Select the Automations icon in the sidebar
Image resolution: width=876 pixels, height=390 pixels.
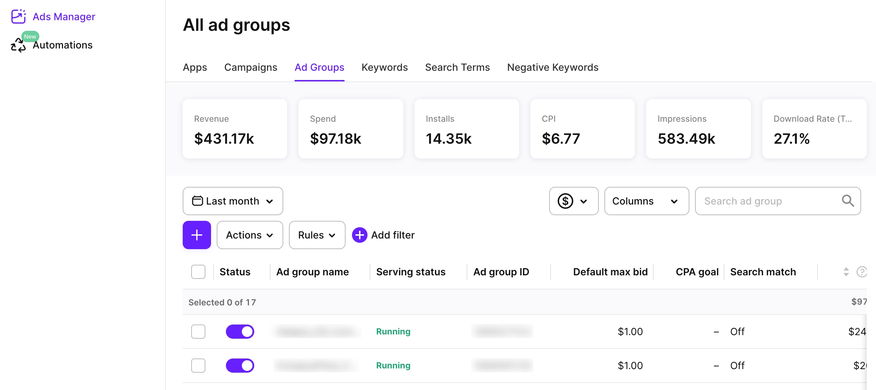click(18, 45)
